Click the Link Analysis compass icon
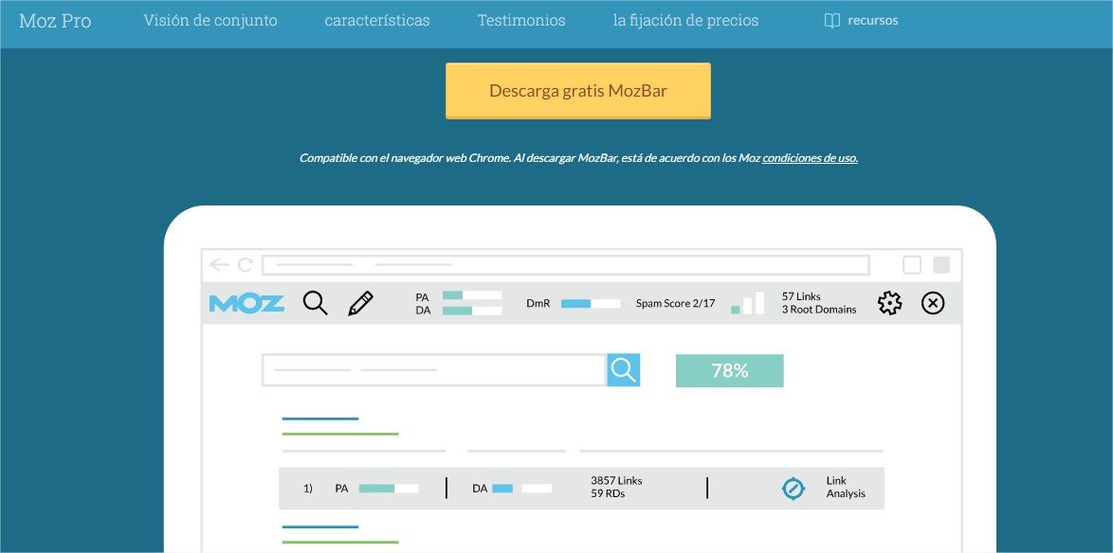 (793, 488)
